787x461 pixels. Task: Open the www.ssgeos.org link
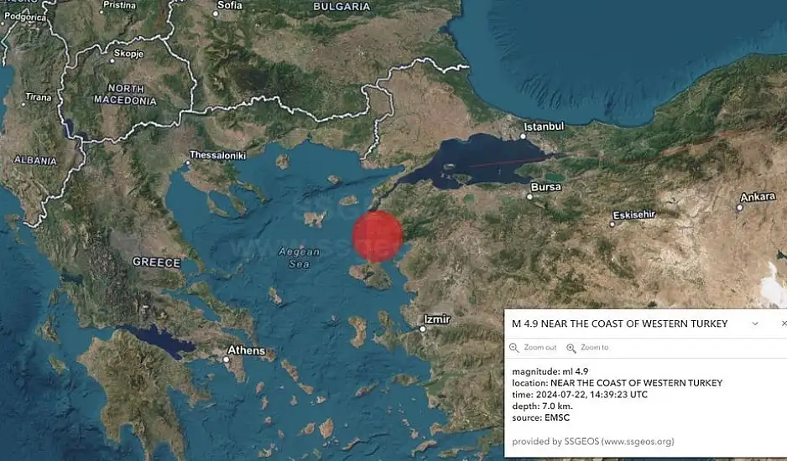[638, 442]
